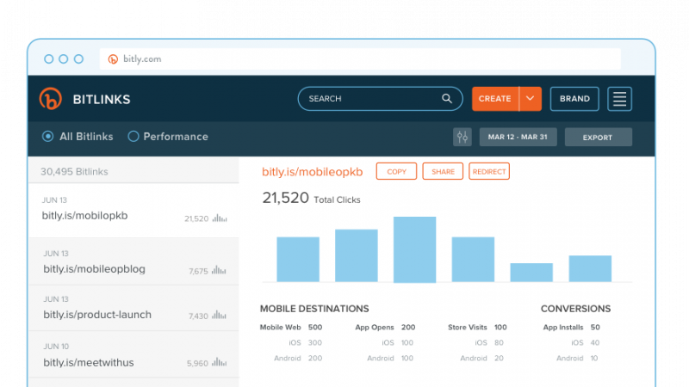
Task: Focus the Search input field
Action: coord(380,99)
